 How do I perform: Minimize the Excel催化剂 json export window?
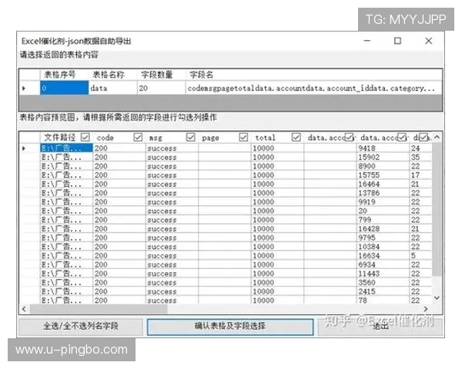(x=367, y=41)
